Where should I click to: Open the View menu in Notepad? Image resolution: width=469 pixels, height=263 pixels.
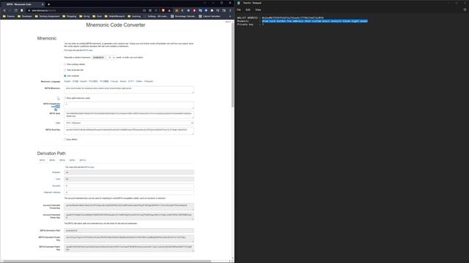coord(258,9)
